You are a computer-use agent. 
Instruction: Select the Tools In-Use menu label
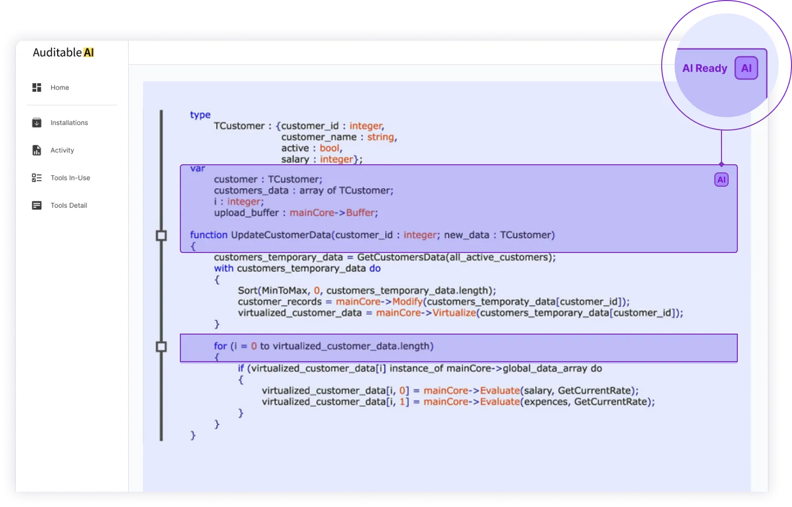(70, 178)
